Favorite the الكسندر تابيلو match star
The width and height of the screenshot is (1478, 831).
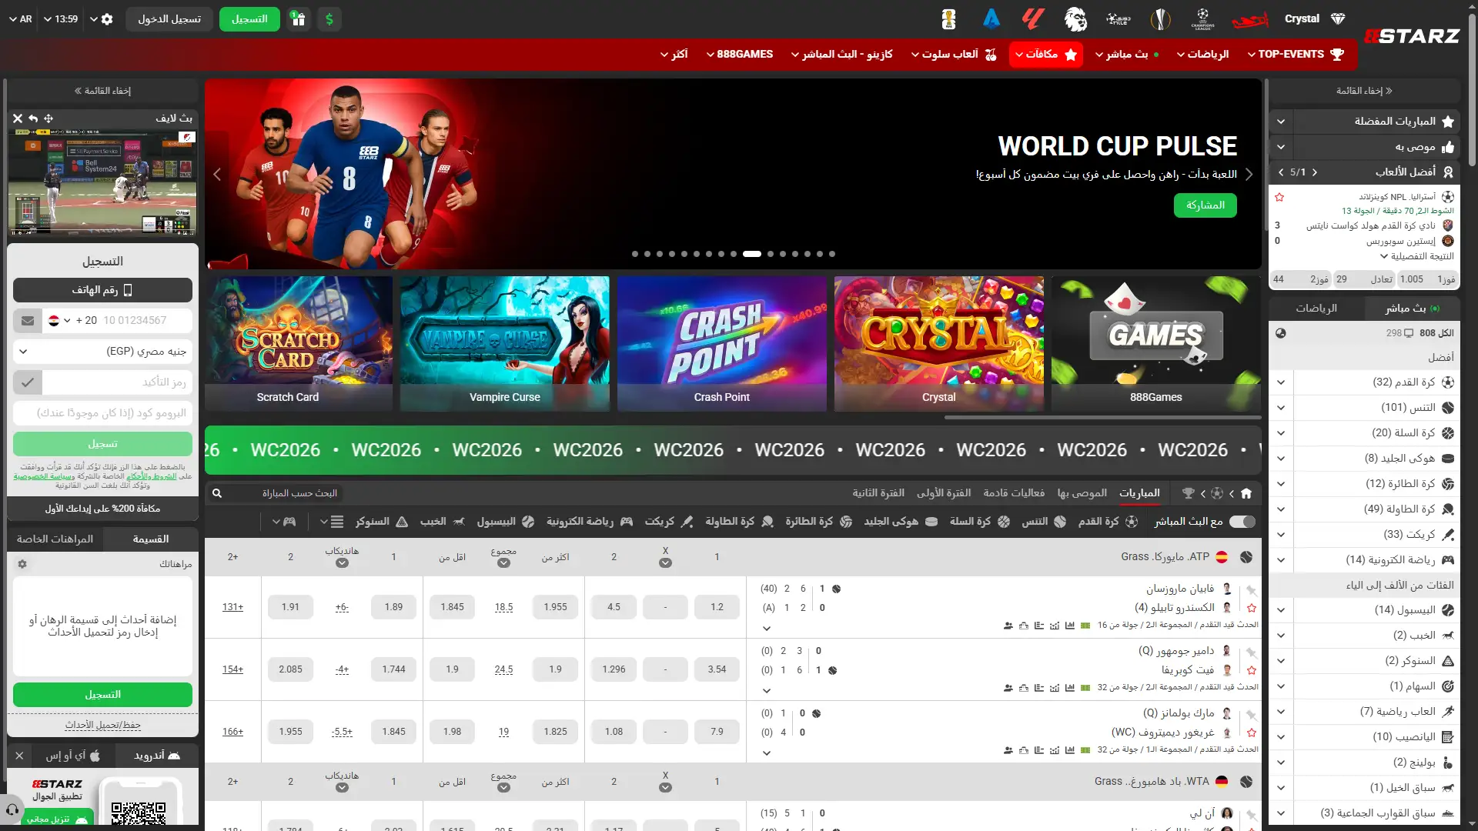point(1252,608)
